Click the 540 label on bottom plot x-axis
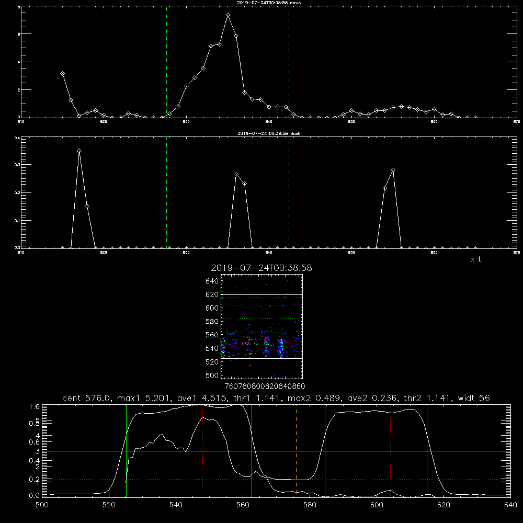 point(176,505)
